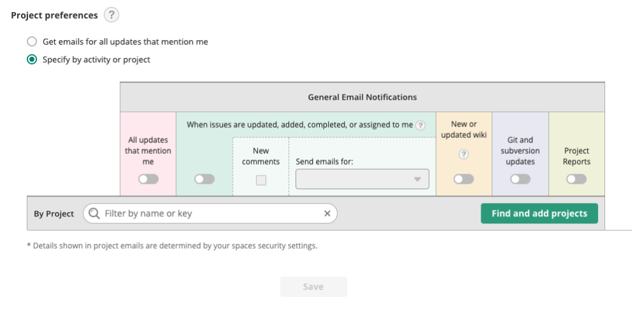
Task: Turn on Git and subversion updates toggle
Action: 520,179
